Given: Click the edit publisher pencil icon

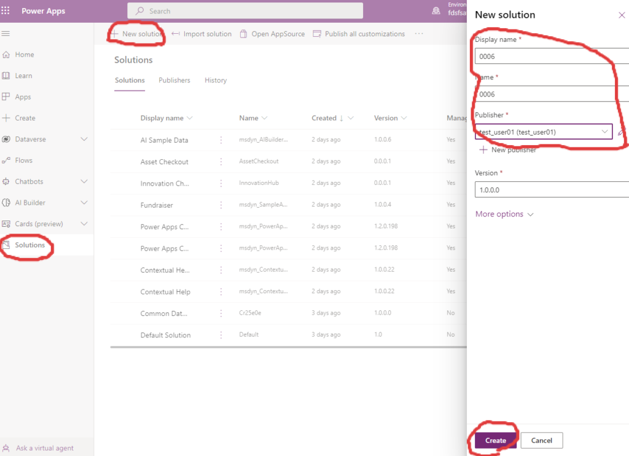Looking at the screenshot, I should [622, 132].
